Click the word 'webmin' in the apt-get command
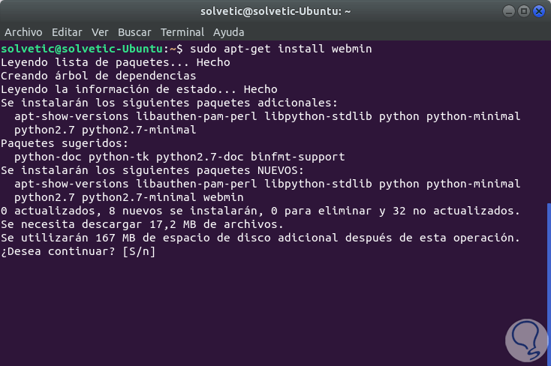Screen dimensions: 551x366 tap(351, 49)
